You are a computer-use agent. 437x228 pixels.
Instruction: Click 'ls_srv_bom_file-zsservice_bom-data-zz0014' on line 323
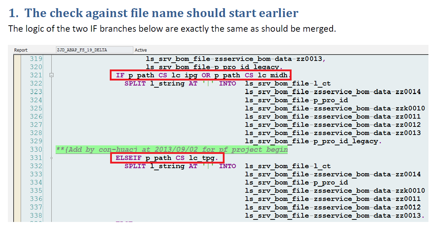[333, 92]
